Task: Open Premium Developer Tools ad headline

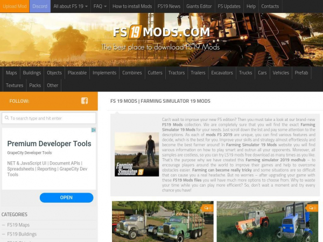Action: click(x=49, y=144)
